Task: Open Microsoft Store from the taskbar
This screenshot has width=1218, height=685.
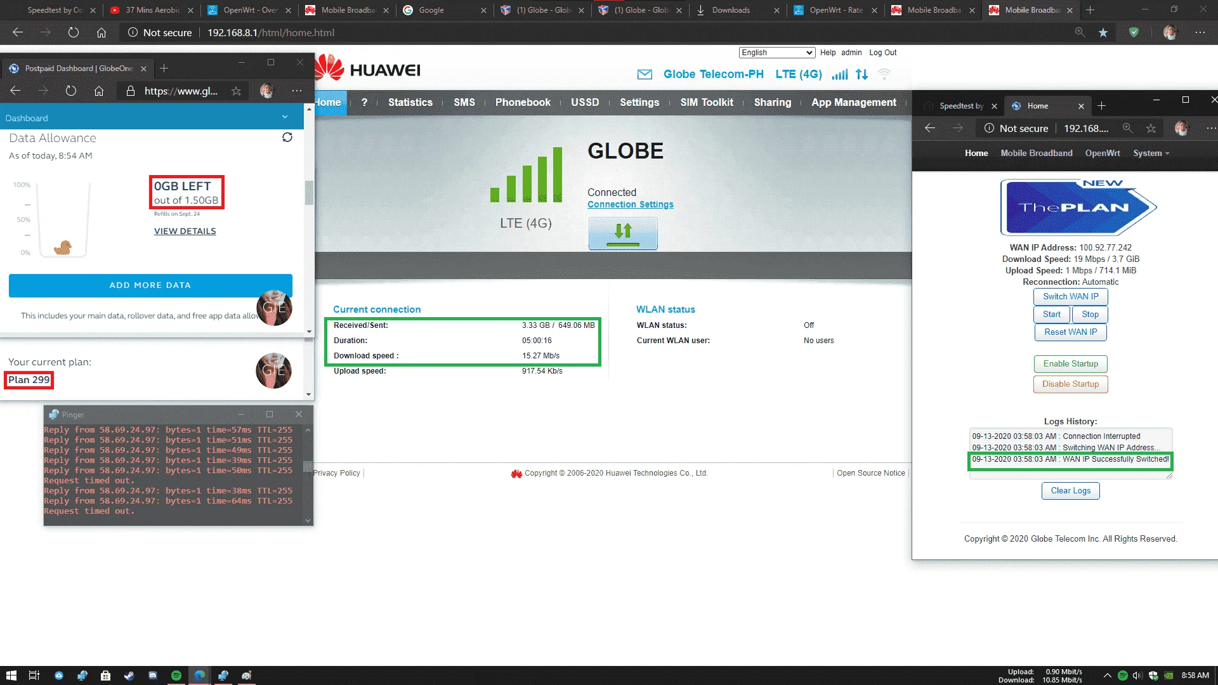Action: tap(106, 675)
